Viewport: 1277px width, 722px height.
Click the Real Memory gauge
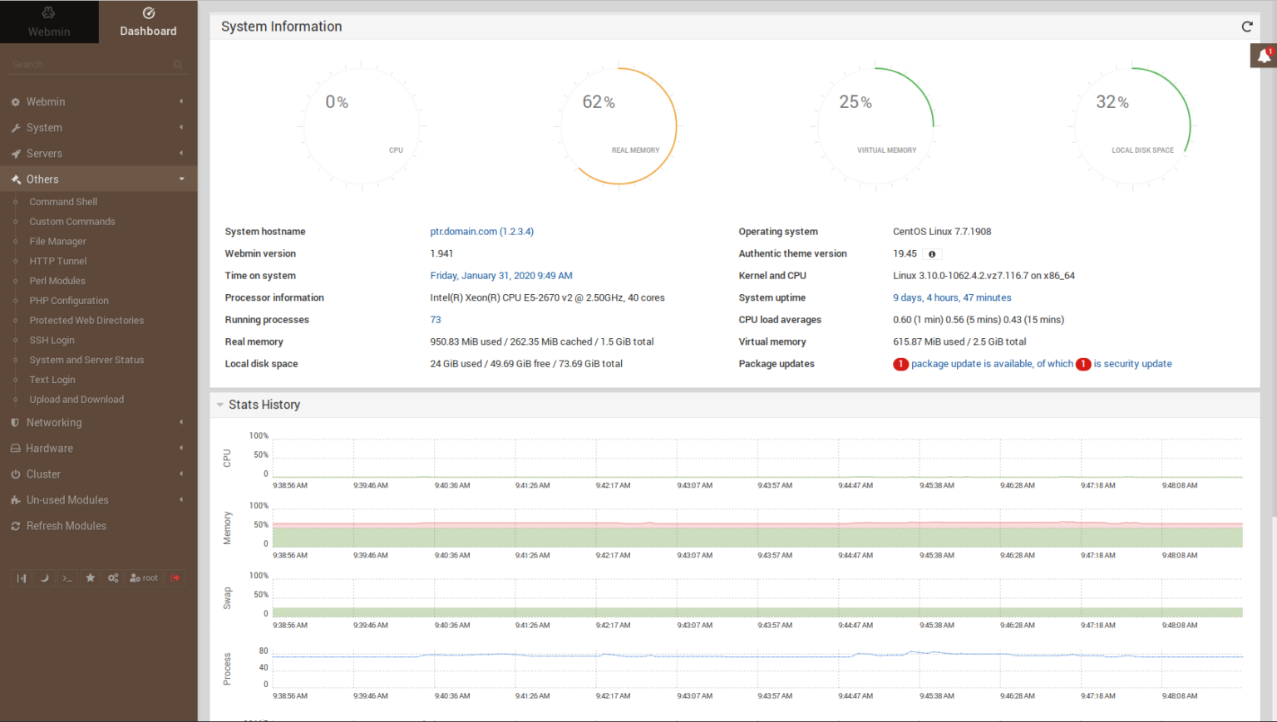point(619,125)
